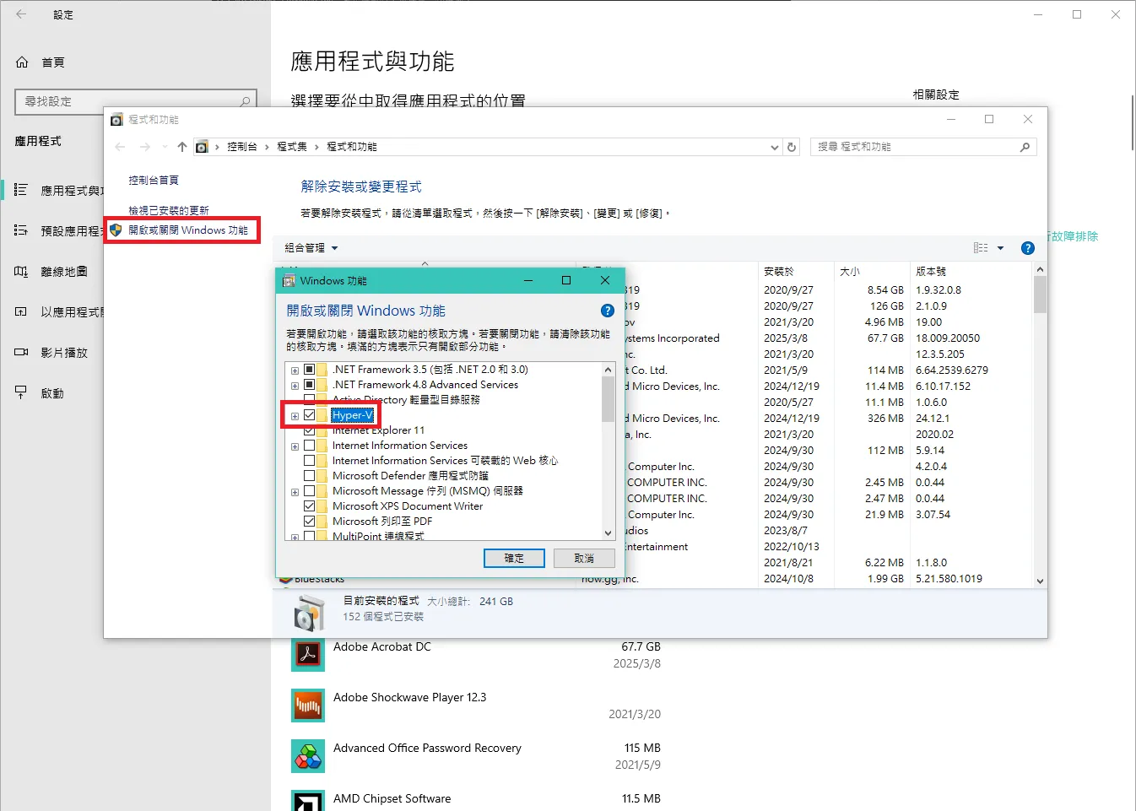This screenshot has height=811, width=1136.
Task: Open the view options dropdown arrow
Action: pos(1001,248)
